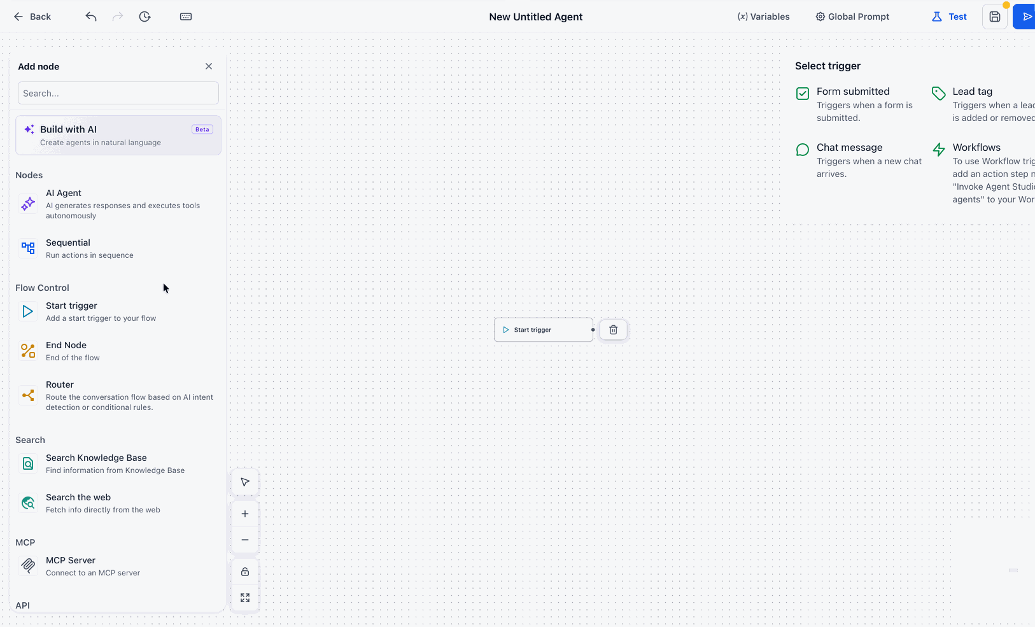
Task: Click the MCP section heading
Action: tap(25, 542)
